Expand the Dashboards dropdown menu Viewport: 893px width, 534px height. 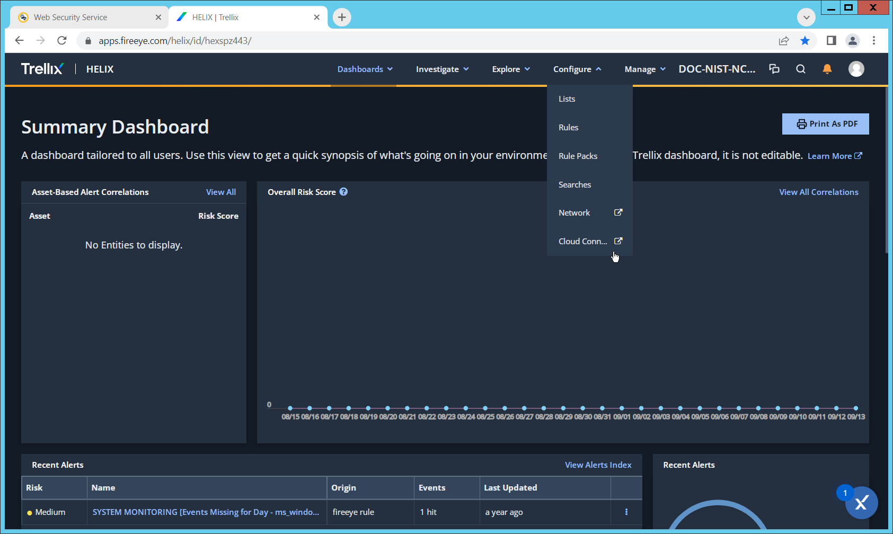coord(365,69)
